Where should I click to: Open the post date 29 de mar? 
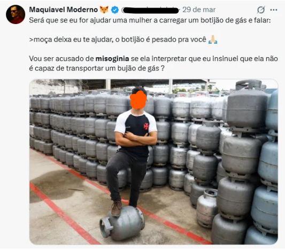pyautogui.click(x=199, y=10)
